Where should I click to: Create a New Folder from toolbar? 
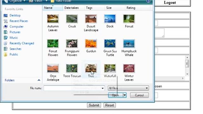(61, 1)
